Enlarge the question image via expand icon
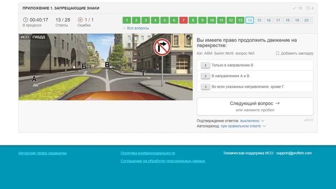Screen dimensions: 336x189 pos(189,37)
